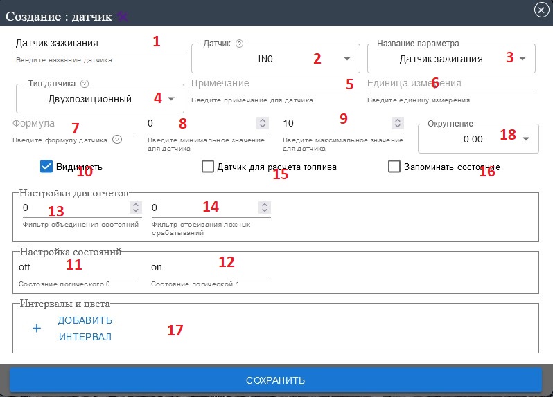Click the logical 0 state field off

(78, 267)
